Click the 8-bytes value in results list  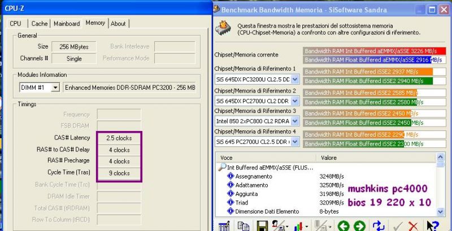pos(329,211)
